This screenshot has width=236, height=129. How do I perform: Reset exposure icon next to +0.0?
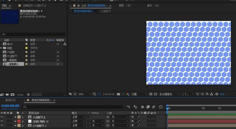click(217, 94)
